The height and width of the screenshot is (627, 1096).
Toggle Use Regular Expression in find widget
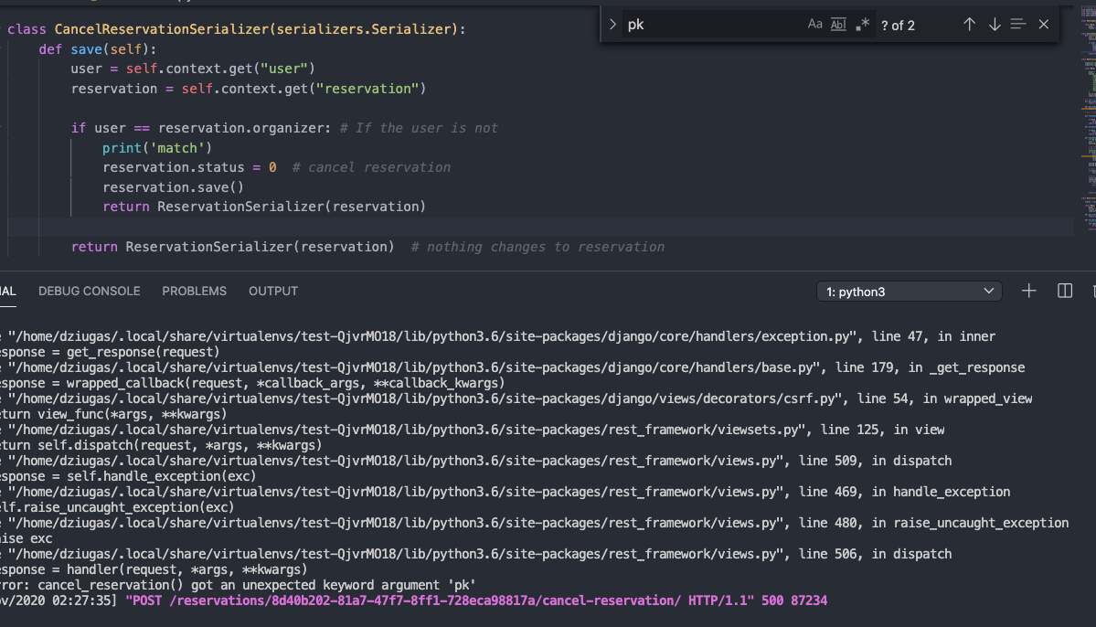click(862, 25)
